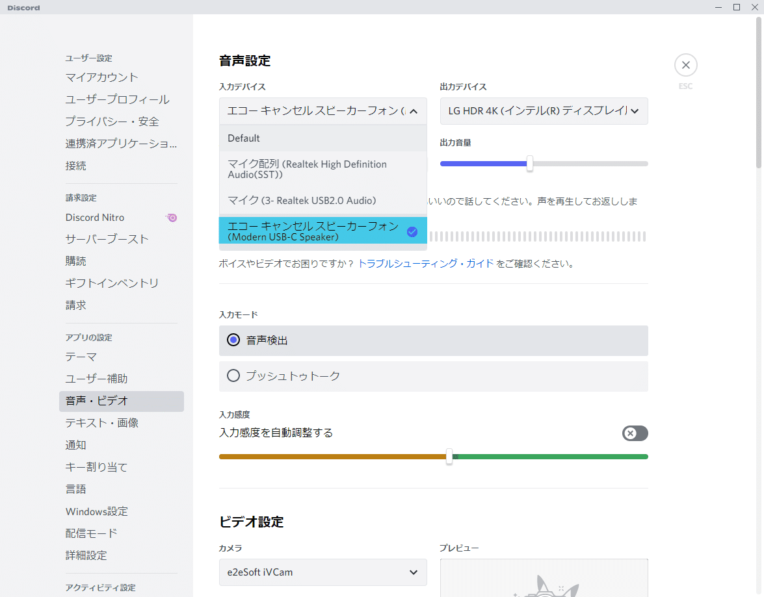Select エコー キャンセル スピーカーフォン (Modern USB-C Speaker) option
Viewport: 764px width, 597px height.
pyautogui.click(x=323, y=231)
